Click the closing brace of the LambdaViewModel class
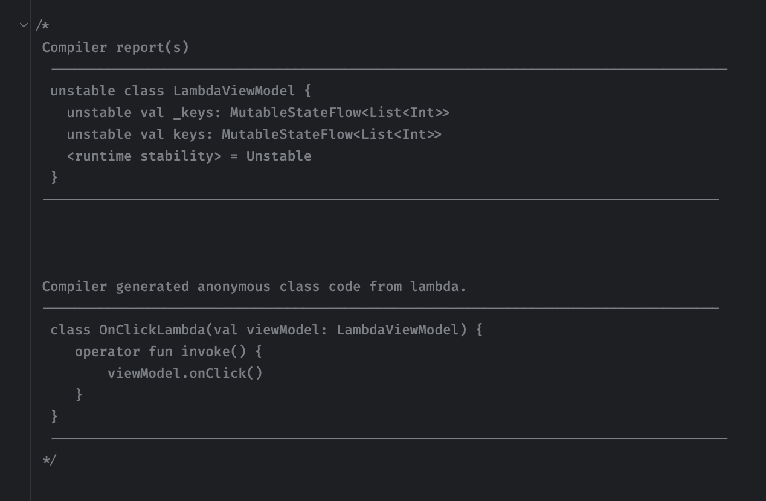 pyautogui.click(x=54, y=177)
